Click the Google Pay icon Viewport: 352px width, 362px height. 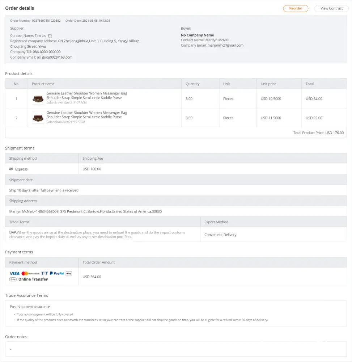coord(13,279)
